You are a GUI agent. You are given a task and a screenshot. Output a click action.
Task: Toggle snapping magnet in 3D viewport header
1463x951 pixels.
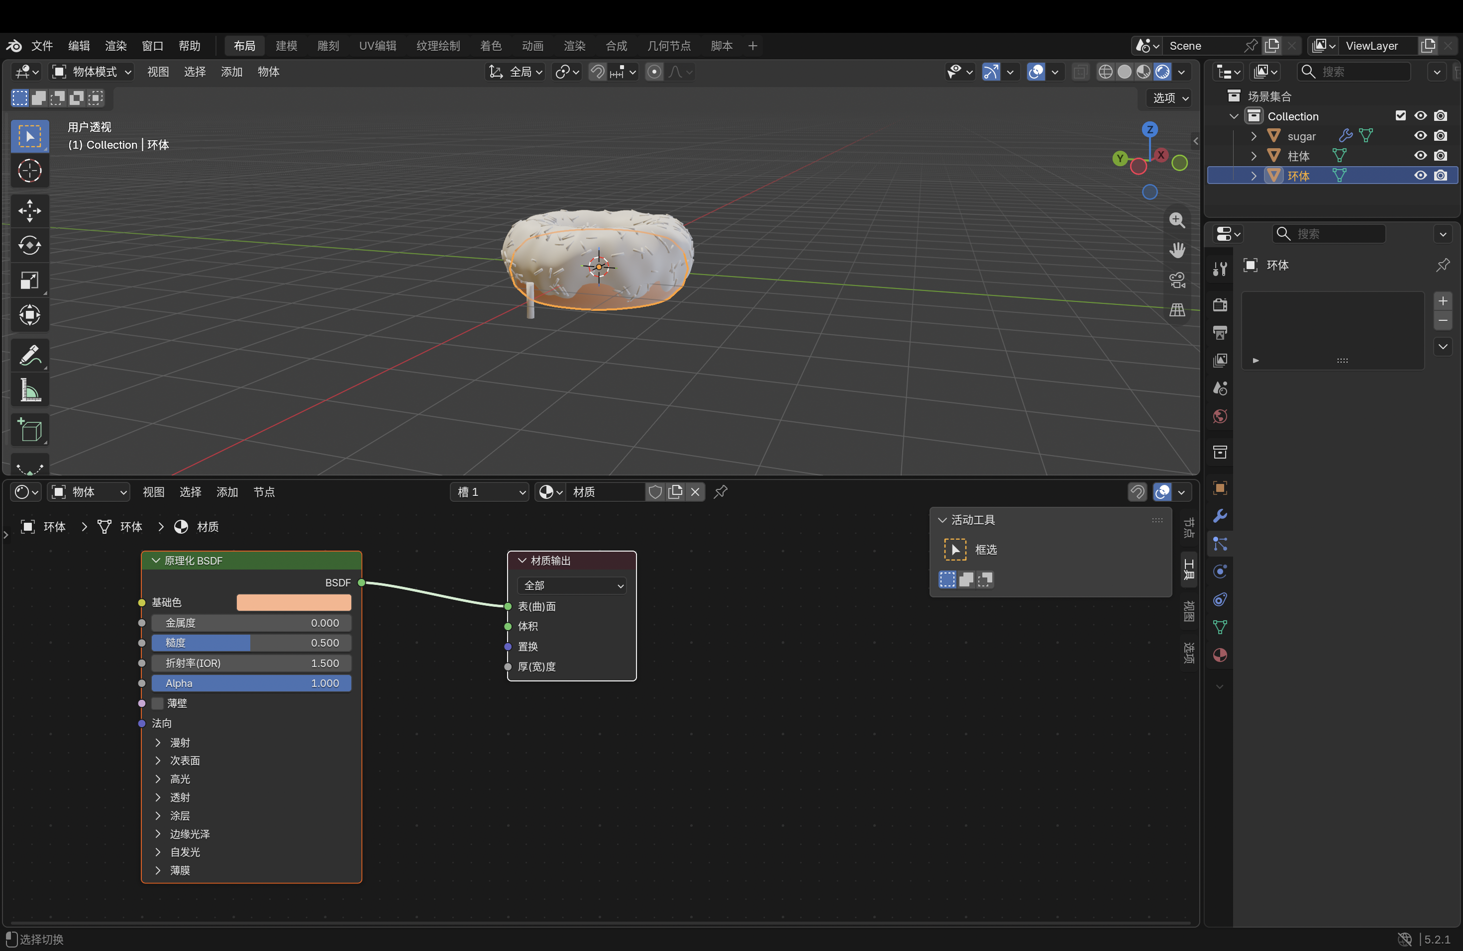click(x=597, y=72)
